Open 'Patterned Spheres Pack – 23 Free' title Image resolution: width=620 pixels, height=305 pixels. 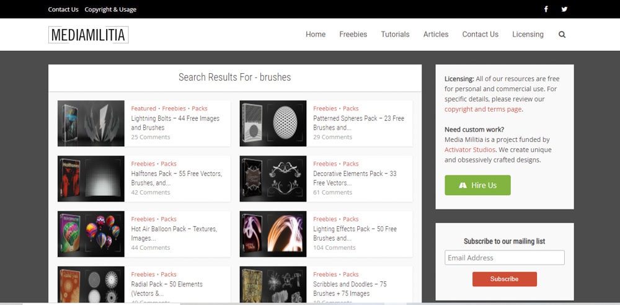click(358, 123)
